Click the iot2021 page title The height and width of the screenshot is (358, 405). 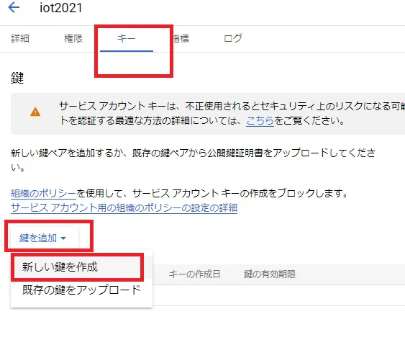61,8
